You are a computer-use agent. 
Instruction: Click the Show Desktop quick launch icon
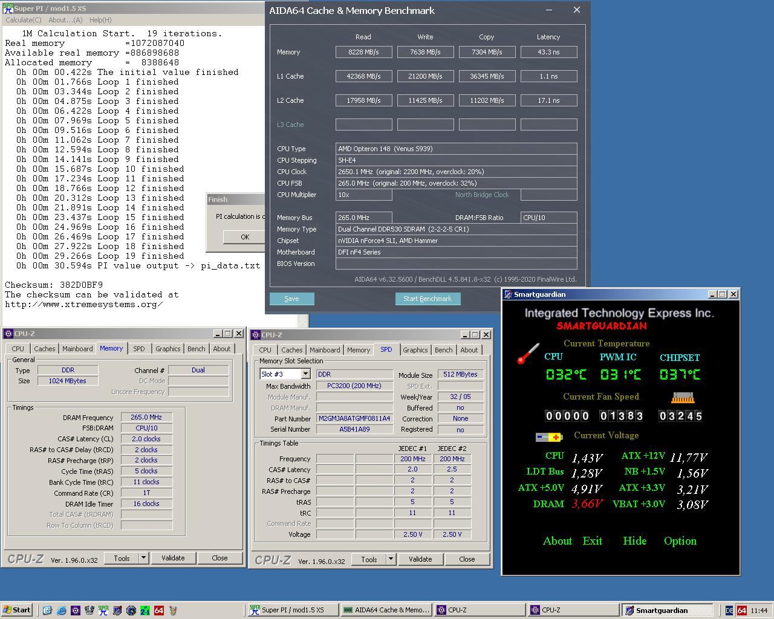coord(47,610)
